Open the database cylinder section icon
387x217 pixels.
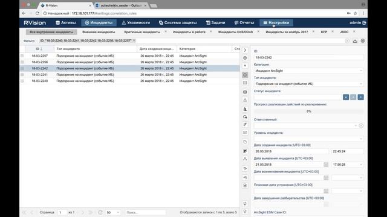click(245, 92)
